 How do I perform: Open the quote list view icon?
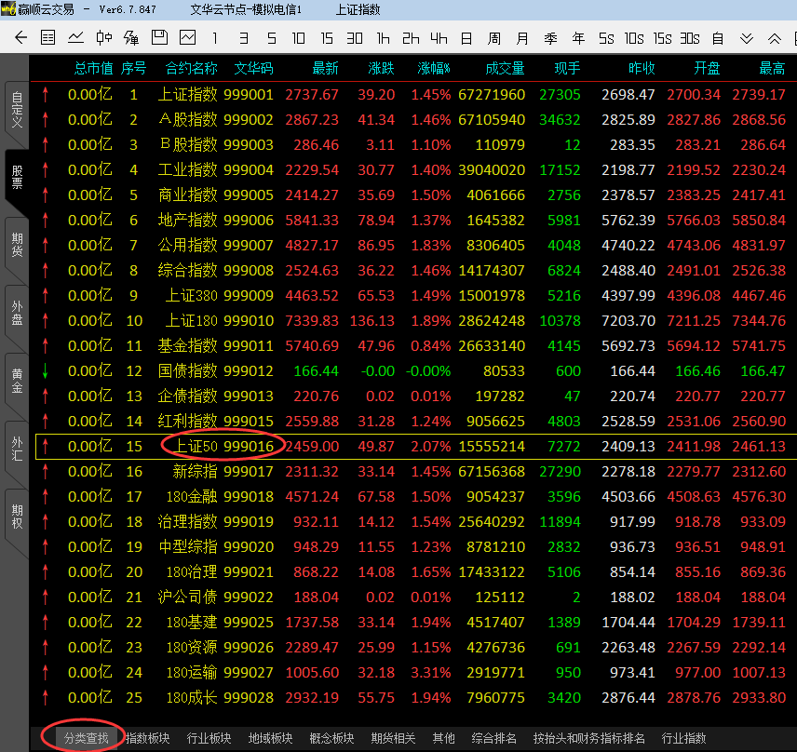pos(48,38)
